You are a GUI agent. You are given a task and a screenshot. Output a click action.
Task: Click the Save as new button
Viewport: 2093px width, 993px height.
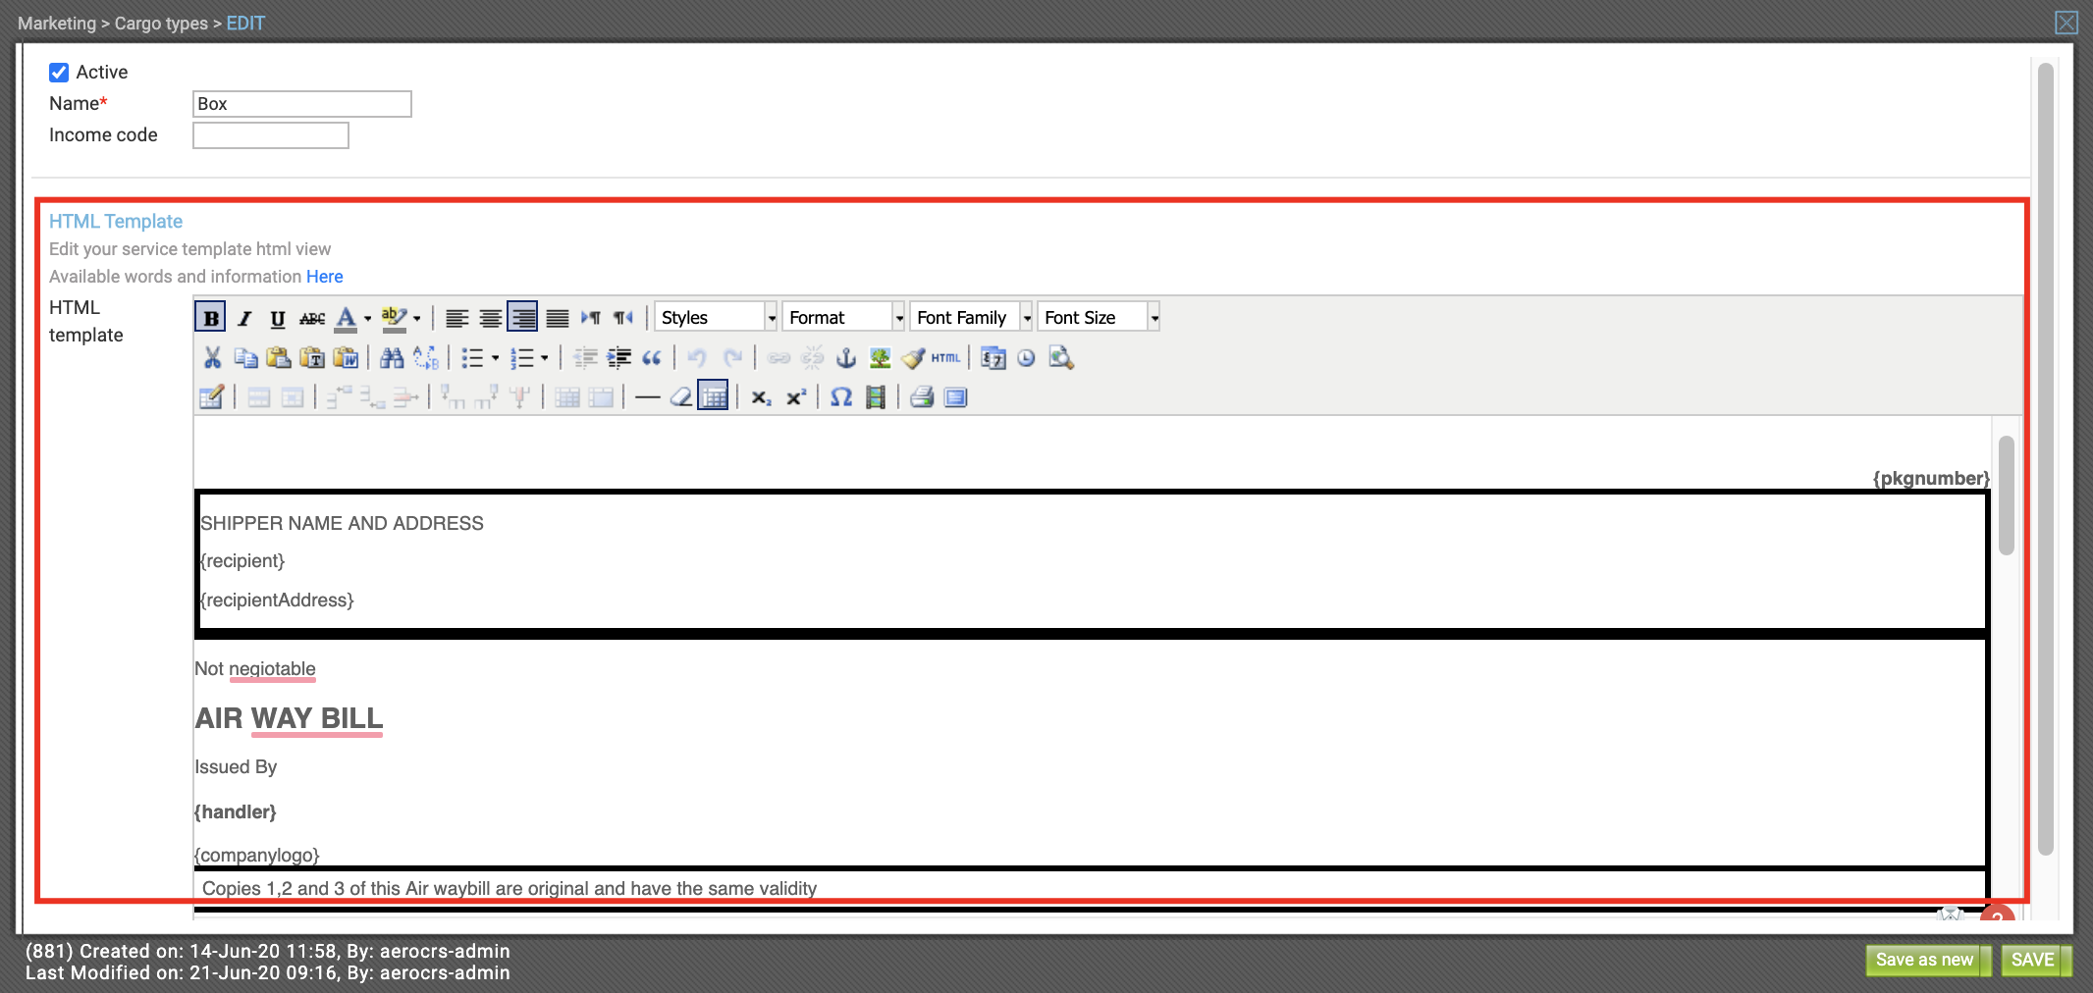1928,960
